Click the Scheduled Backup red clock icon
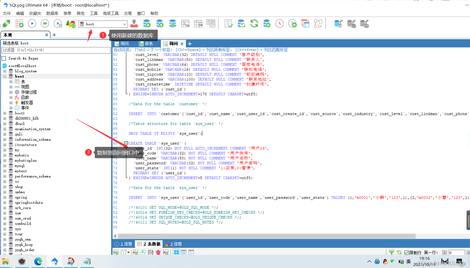The width and height of the screenshot is (470, 268). [x=280, y=24]
